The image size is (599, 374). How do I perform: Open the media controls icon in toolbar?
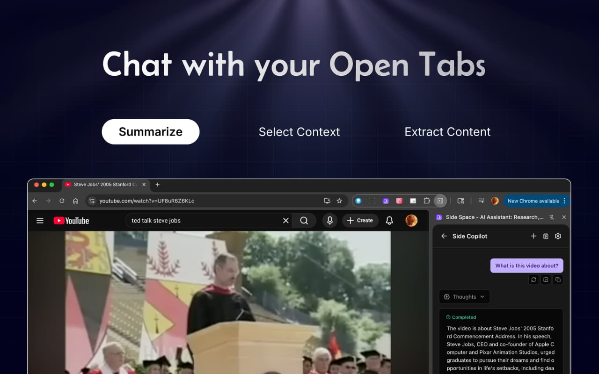click(x=481, y=201)
